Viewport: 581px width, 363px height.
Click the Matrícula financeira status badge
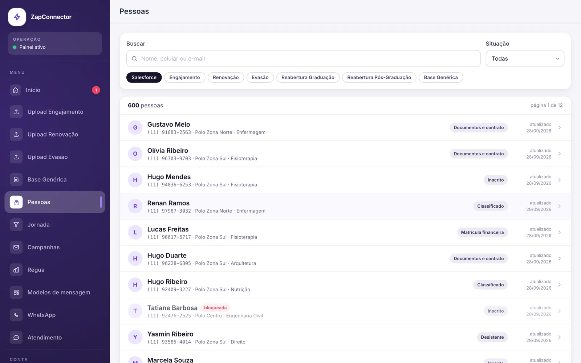[x=482, y=232]
